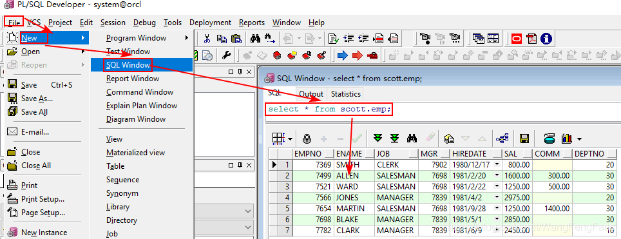Screen dimensions: 621x239
Task: Click the cell containing SMITH
Action: pyautogui.click(x=354, y=164)
